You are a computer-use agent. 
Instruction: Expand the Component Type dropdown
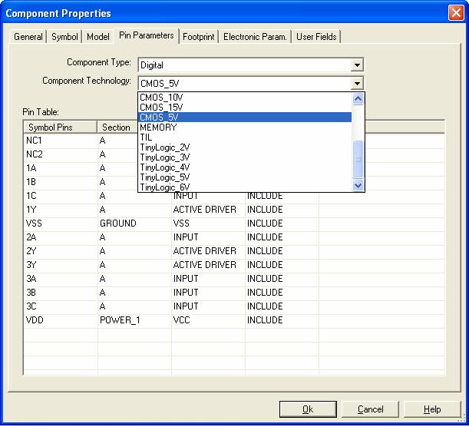point(356,65)
